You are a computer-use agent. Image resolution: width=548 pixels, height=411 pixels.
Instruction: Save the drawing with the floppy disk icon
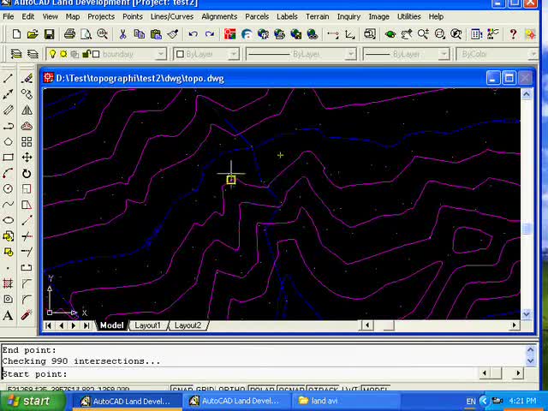50,34
